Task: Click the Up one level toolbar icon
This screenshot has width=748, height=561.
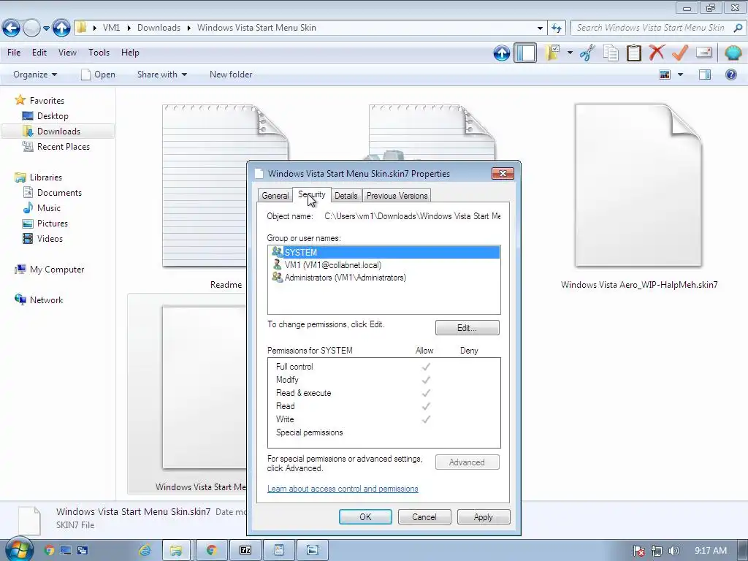Action: [x=502, y=53]
